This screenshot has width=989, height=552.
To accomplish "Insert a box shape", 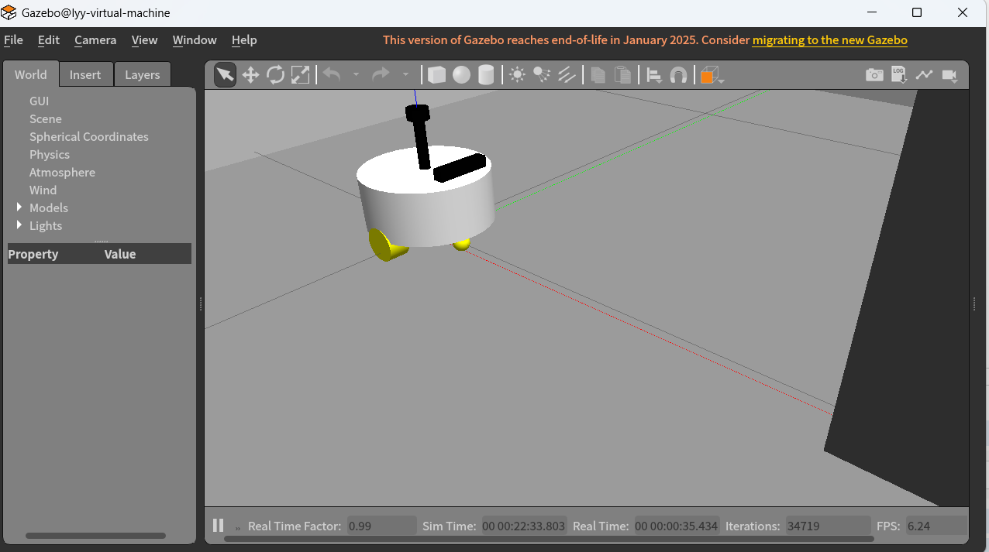I will [436, 75].
